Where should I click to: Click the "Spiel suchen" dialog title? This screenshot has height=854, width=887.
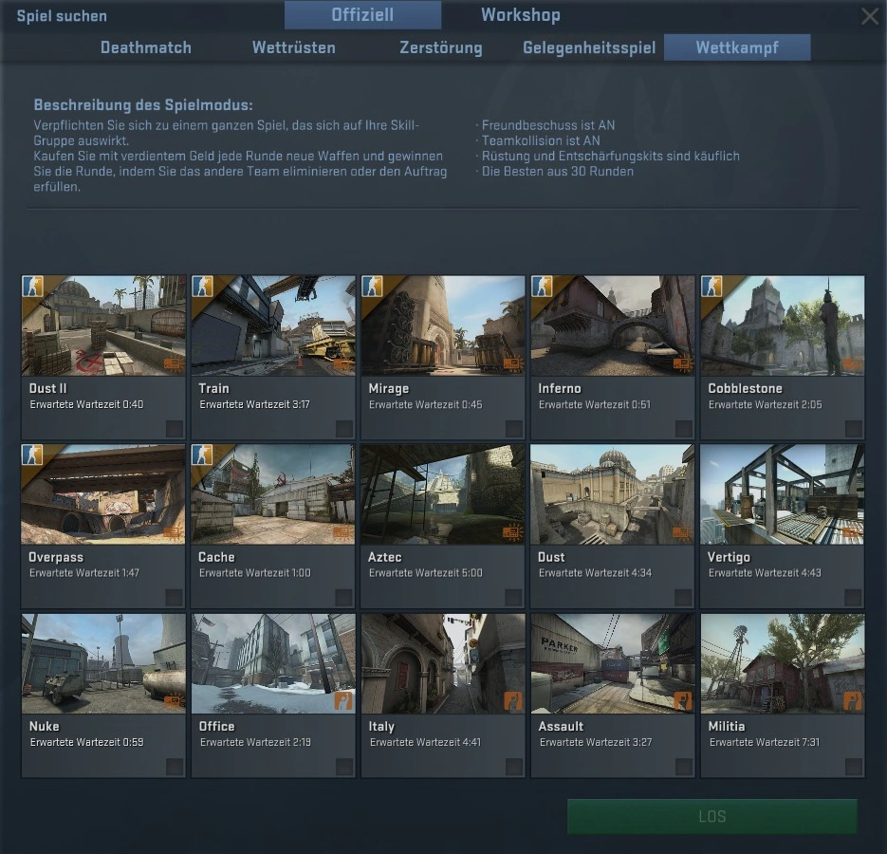pyautogui.click(x=62, y=16)
